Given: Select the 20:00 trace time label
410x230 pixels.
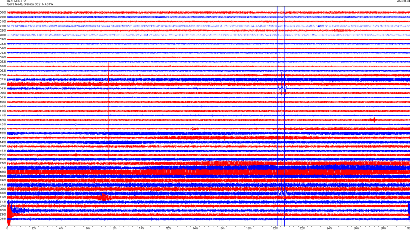Looking at the screenshot, I should (x=3, y=189).
